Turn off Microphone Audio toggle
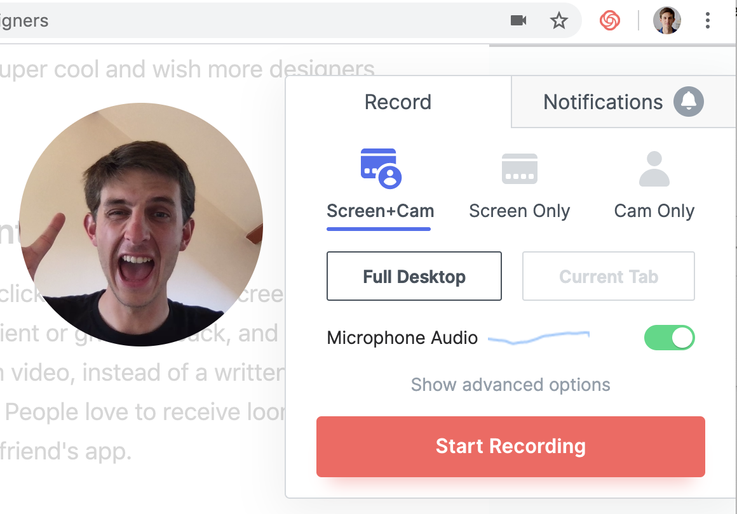This screenshot has width=737, height=514. 669,338
